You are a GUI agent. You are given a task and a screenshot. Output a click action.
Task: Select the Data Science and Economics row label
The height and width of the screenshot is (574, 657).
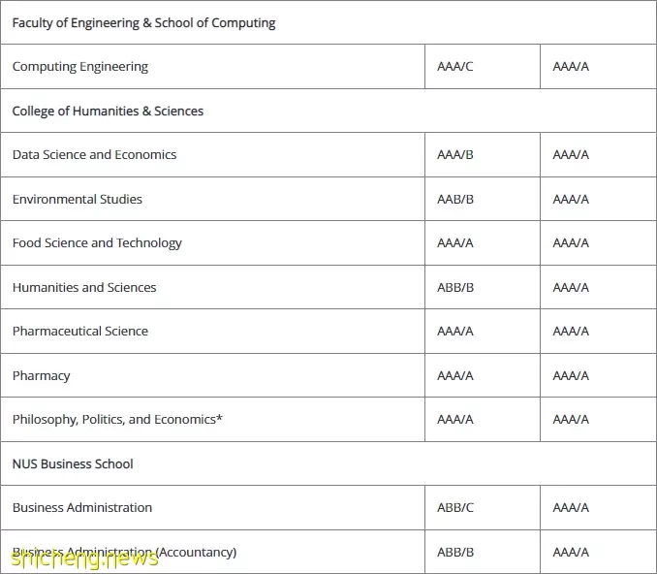click(x=94, y=155)
